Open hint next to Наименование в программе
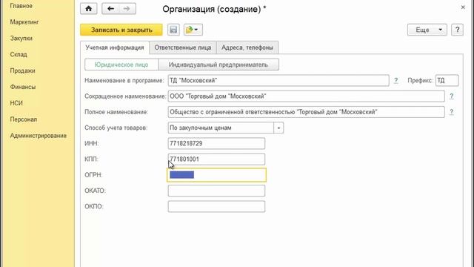 395,81
